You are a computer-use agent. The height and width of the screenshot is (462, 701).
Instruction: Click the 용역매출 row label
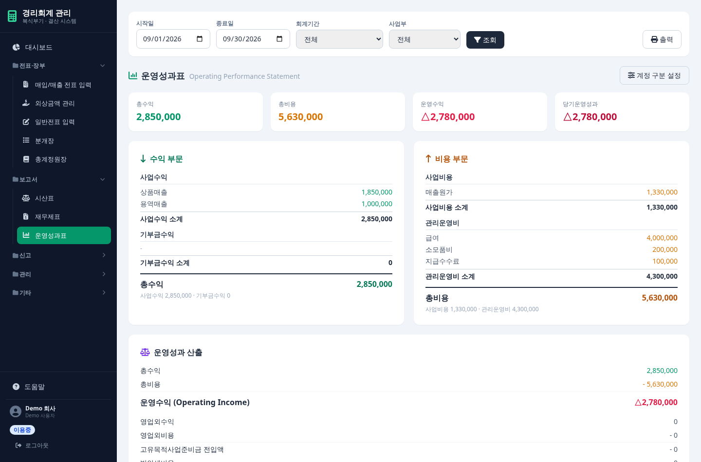click(154, 204)
